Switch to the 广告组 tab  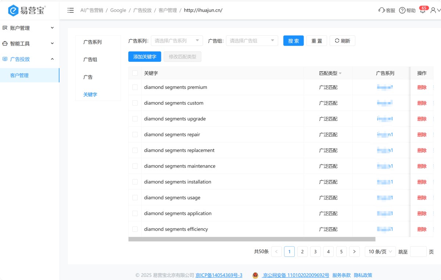coord(90,60)
